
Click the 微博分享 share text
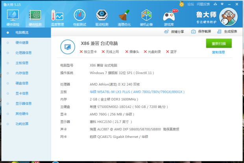click(x=177, y=32)
